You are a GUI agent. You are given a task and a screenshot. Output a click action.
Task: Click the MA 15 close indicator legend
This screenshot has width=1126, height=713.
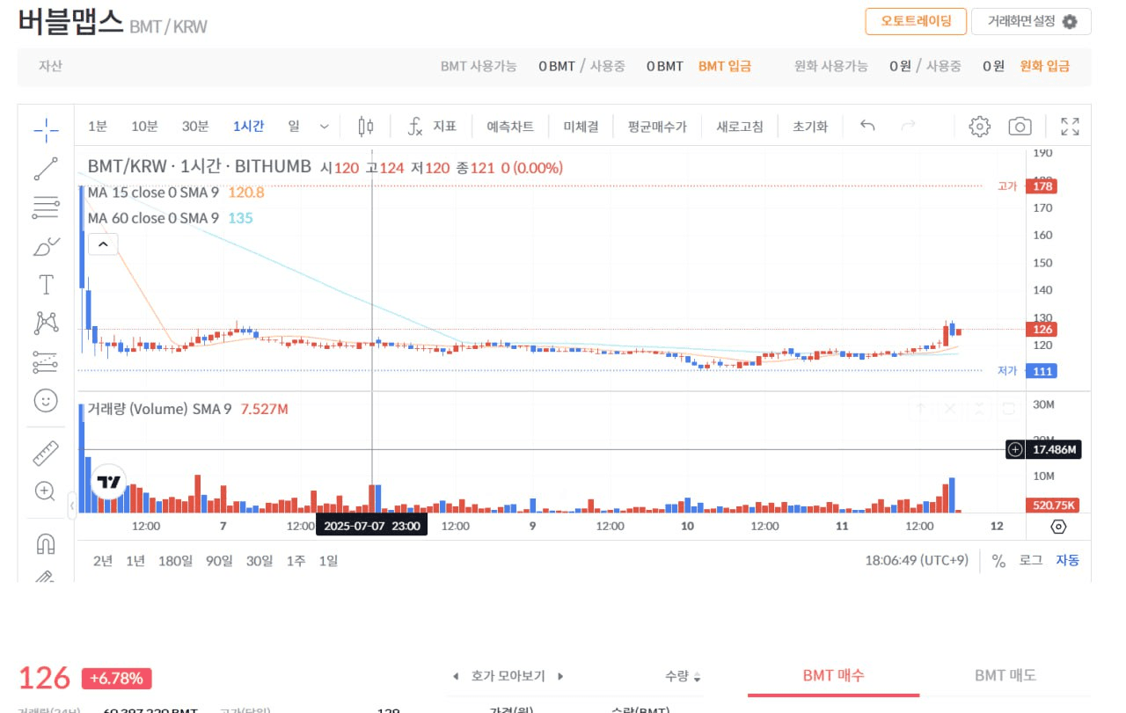(153, 192)
